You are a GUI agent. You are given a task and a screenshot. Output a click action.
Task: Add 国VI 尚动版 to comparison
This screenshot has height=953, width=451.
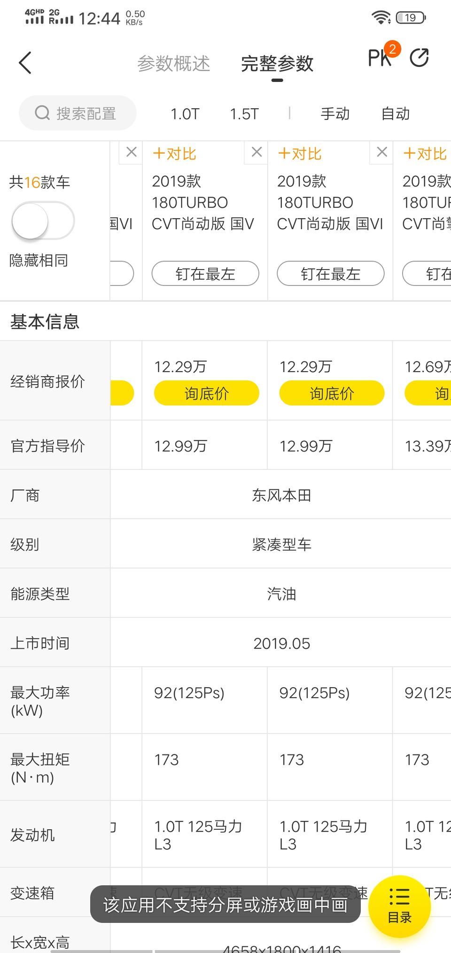coord(300,154)
